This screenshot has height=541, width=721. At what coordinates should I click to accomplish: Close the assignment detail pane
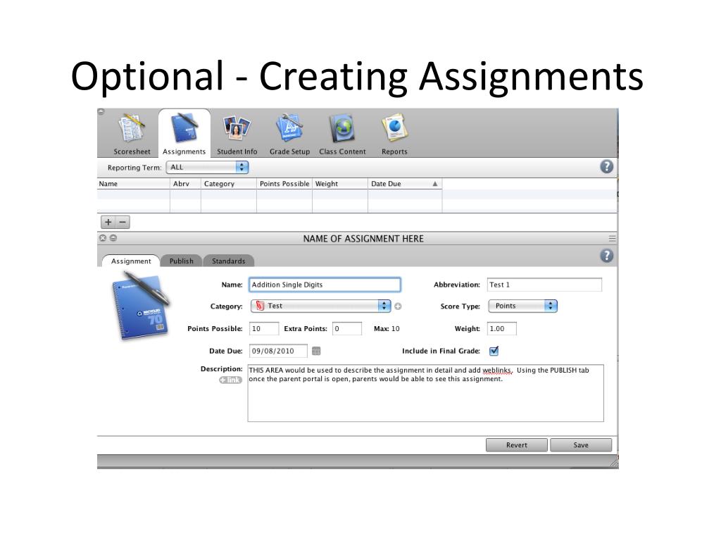(103, 238)
